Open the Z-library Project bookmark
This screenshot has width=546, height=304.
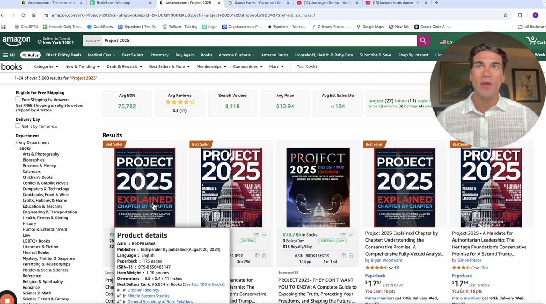(x=331, y=27)
